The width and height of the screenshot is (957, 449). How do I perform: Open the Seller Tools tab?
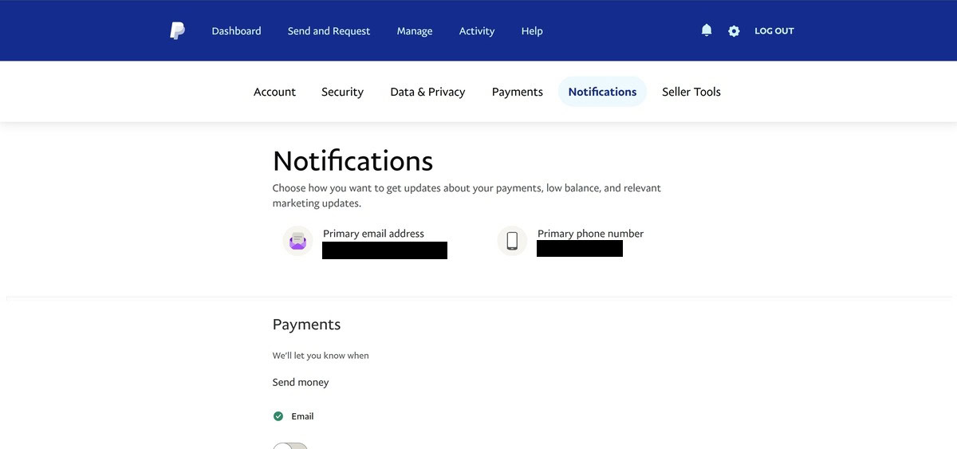coord(691,92)
